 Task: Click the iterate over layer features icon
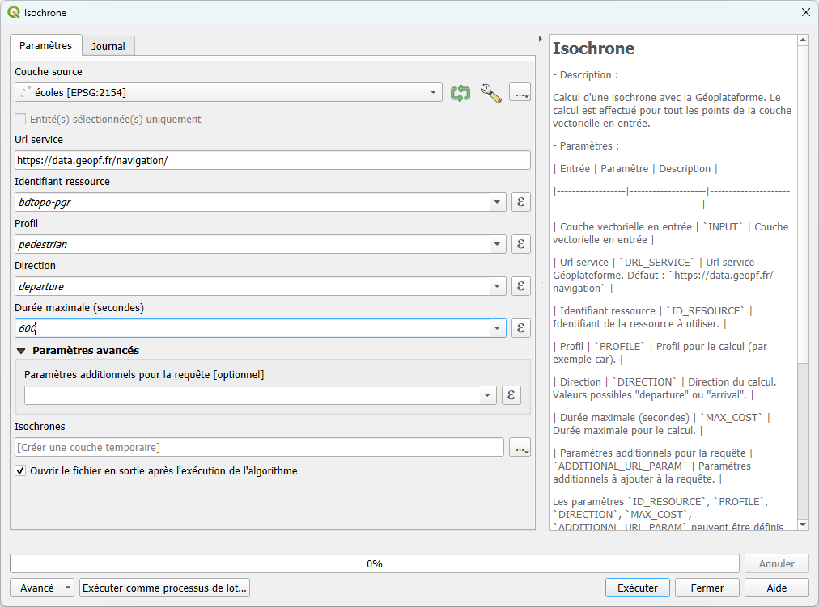[x=460, y=93]
